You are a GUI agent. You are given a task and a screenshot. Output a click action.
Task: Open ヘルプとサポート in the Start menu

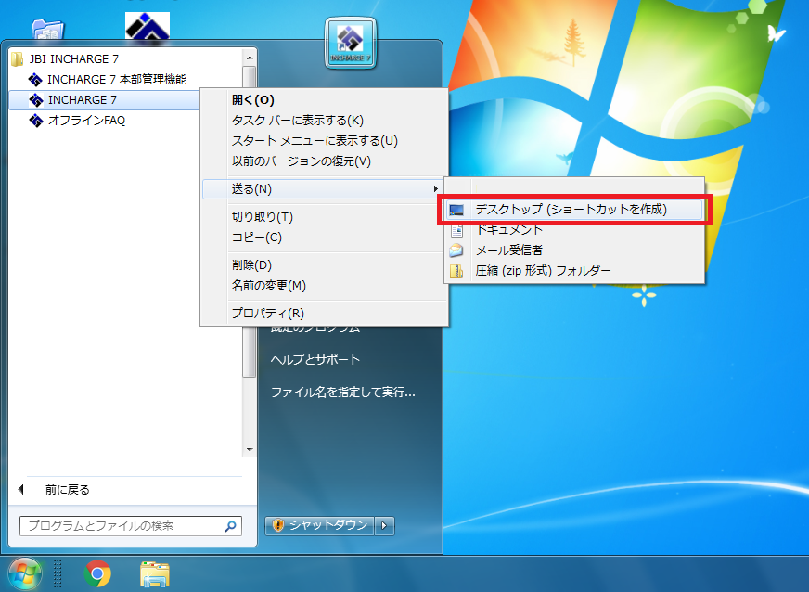(x=315, y=360)
